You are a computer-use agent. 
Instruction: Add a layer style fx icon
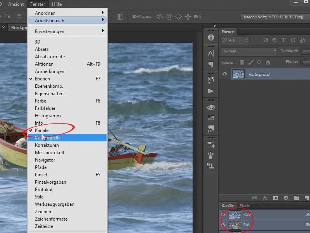265,198
